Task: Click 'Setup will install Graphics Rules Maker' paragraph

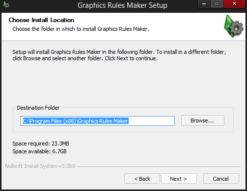Action: [x=119, y=55]
